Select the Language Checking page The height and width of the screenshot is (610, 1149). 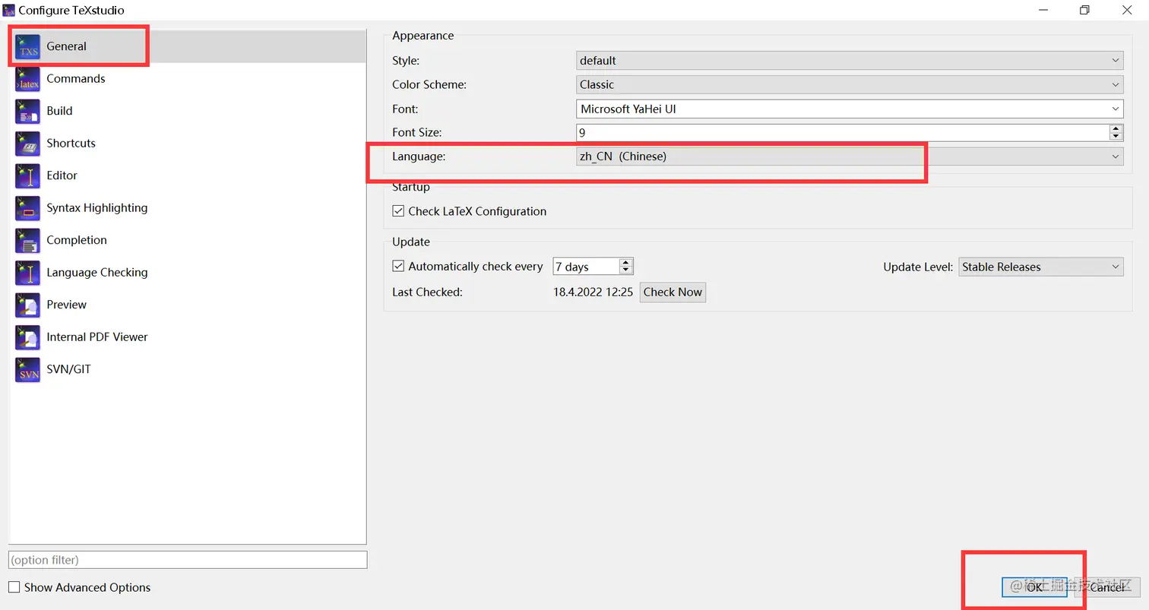coord(188,273)
